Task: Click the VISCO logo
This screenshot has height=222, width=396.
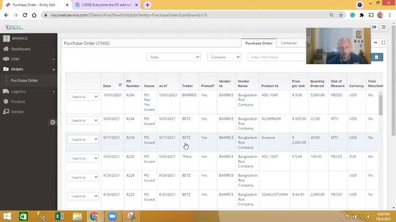Action: click(14, 27)
